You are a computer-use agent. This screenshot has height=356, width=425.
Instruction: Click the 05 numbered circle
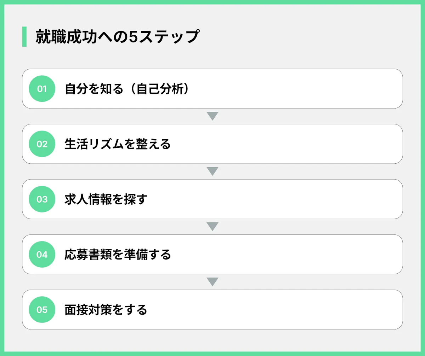[42, 310]
